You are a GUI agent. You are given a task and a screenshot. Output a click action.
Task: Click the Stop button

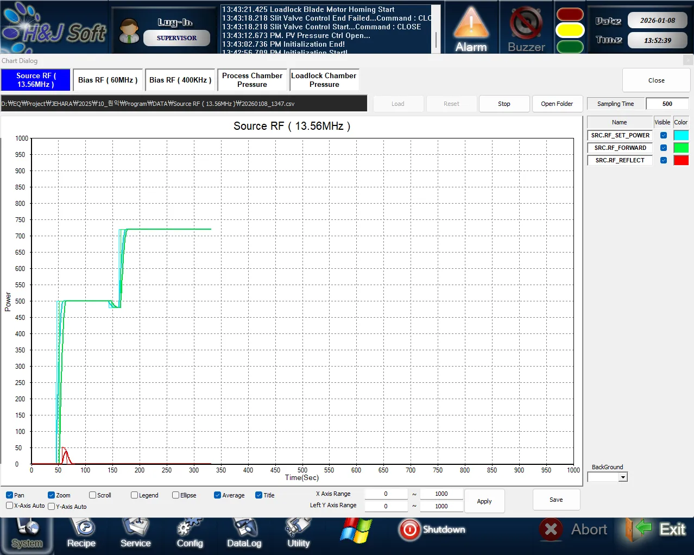click(504, 104)
